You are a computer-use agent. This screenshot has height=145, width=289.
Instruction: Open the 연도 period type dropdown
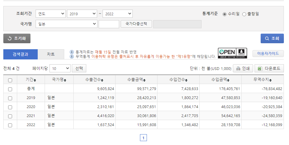click(51, 14)
